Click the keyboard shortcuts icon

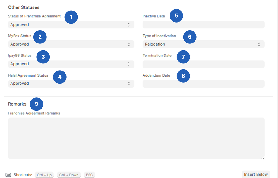pyautogui.click(x=8, y=175)
